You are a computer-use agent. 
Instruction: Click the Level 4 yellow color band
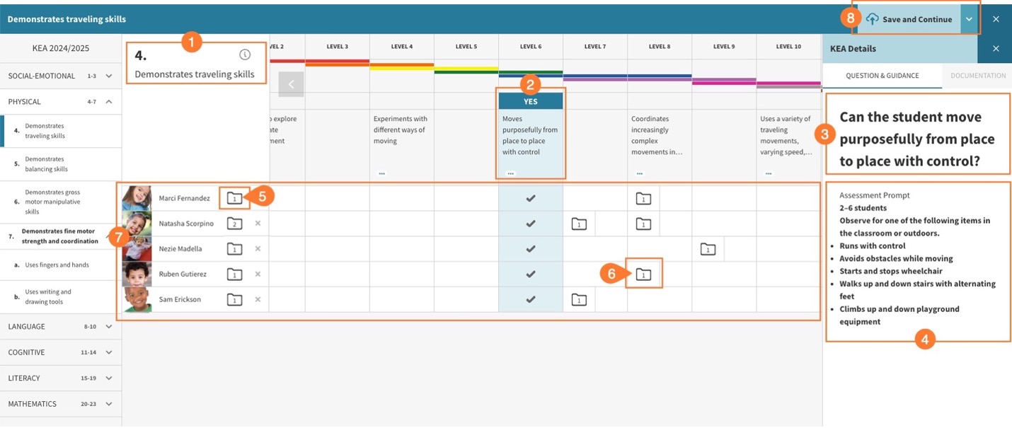[401, 66]
